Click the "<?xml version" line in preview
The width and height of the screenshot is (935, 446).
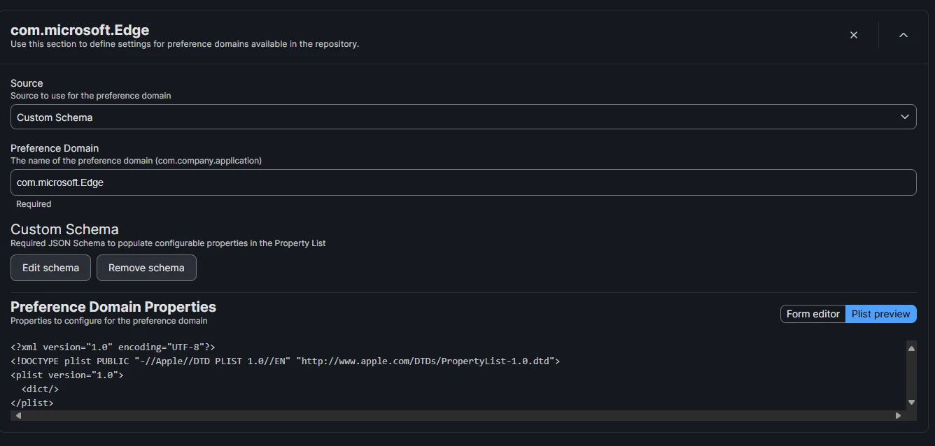pyautogui.click(x=113, y=347)
